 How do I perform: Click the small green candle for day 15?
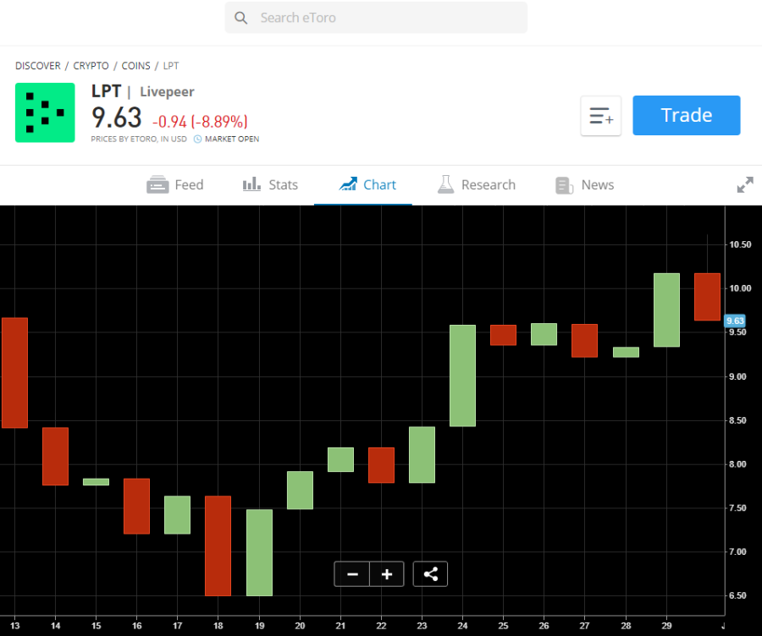[97, 482]
